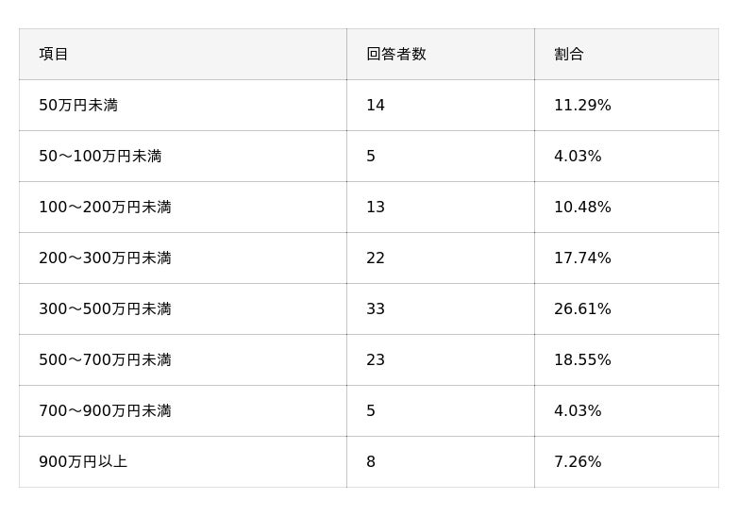Select the 700〜900万円未満 row label
Screen dimensions: 755x516
[105, 411]
